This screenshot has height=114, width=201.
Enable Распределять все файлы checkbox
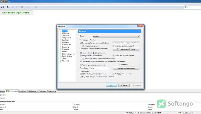[x=114, y=74]
